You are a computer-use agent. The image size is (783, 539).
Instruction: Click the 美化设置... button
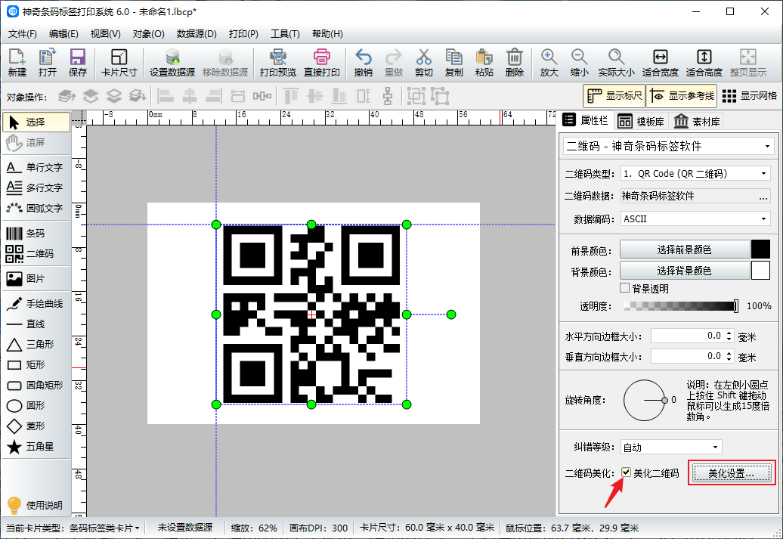(x=731, y=473)
